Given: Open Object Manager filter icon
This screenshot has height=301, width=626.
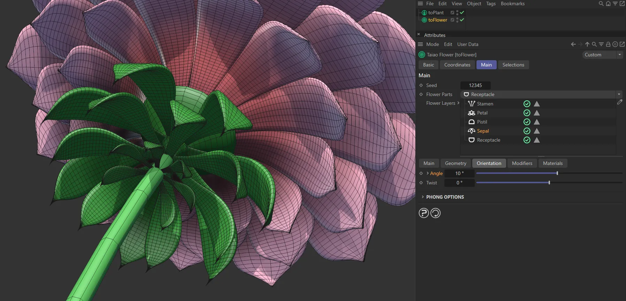Looking at the screenshot, I should click(615, 3).
